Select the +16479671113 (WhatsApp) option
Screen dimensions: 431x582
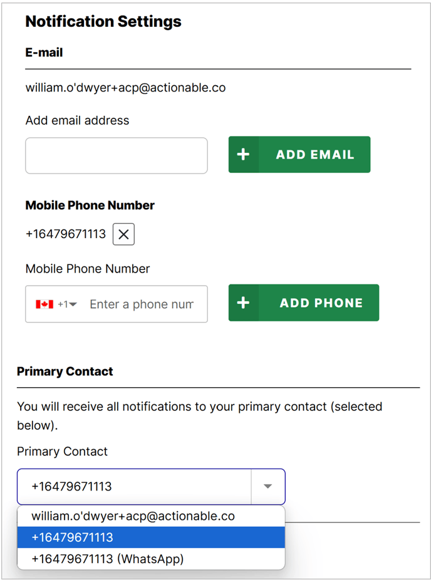click(x=151, y=559)
